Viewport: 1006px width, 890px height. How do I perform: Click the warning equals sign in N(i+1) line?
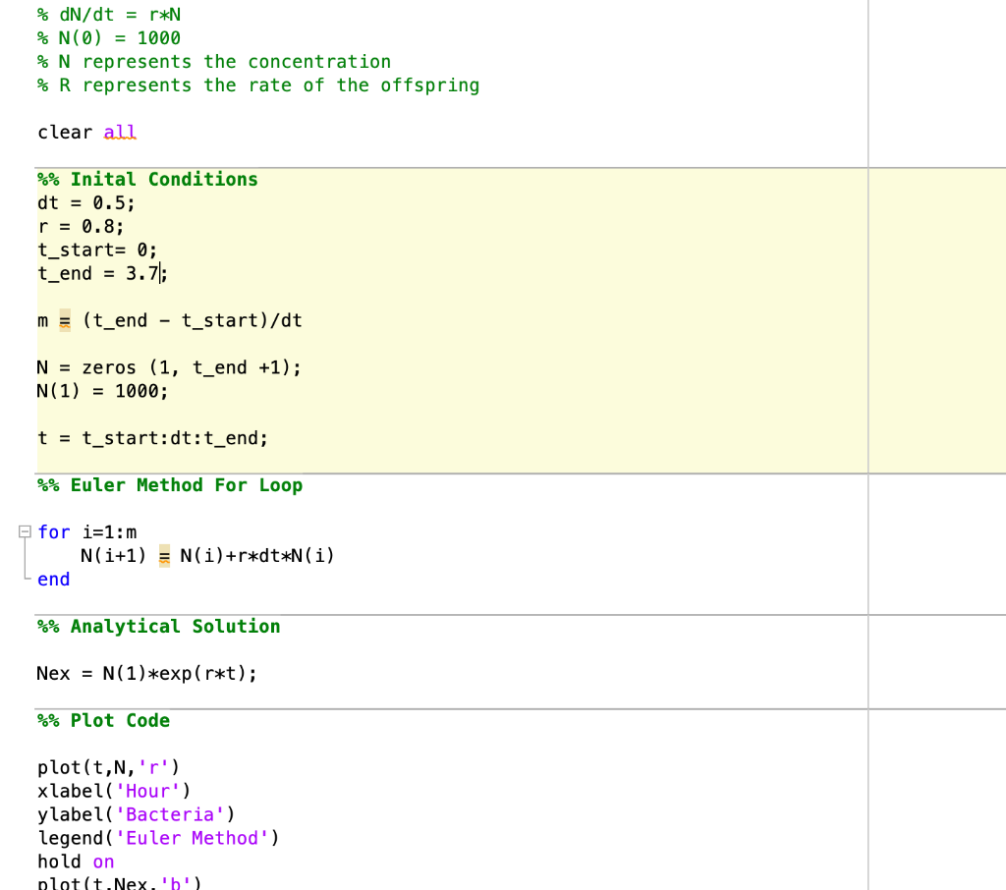click(164, 556)
